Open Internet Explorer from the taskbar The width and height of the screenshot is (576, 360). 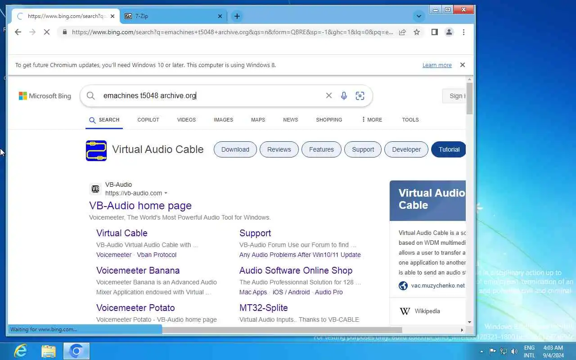[x=21, y=351]
